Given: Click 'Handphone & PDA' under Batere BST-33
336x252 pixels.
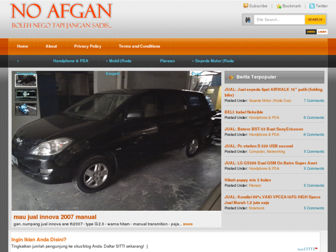Looking at the screenshot, I should pos(264,135).
